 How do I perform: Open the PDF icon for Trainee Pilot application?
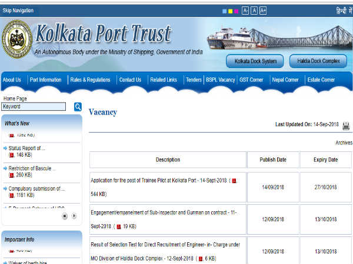click(234, 181)
